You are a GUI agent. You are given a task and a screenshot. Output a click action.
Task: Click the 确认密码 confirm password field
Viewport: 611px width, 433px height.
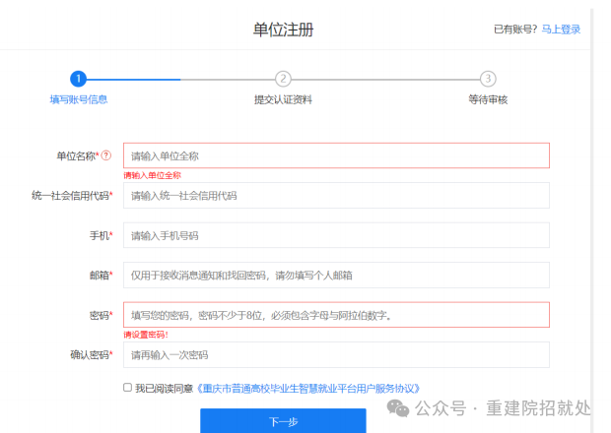point(336,354)
